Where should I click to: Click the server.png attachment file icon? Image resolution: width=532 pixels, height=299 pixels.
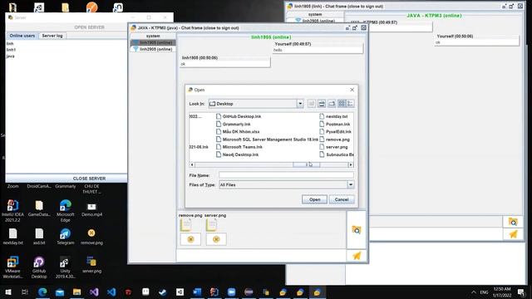click(211, 225)
